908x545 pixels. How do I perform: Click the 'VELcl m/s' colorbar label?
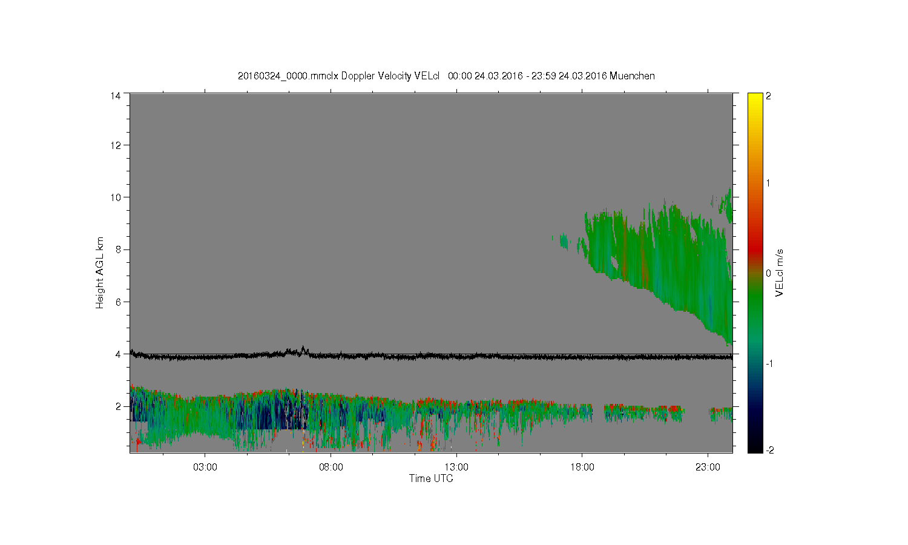[780, 272]
